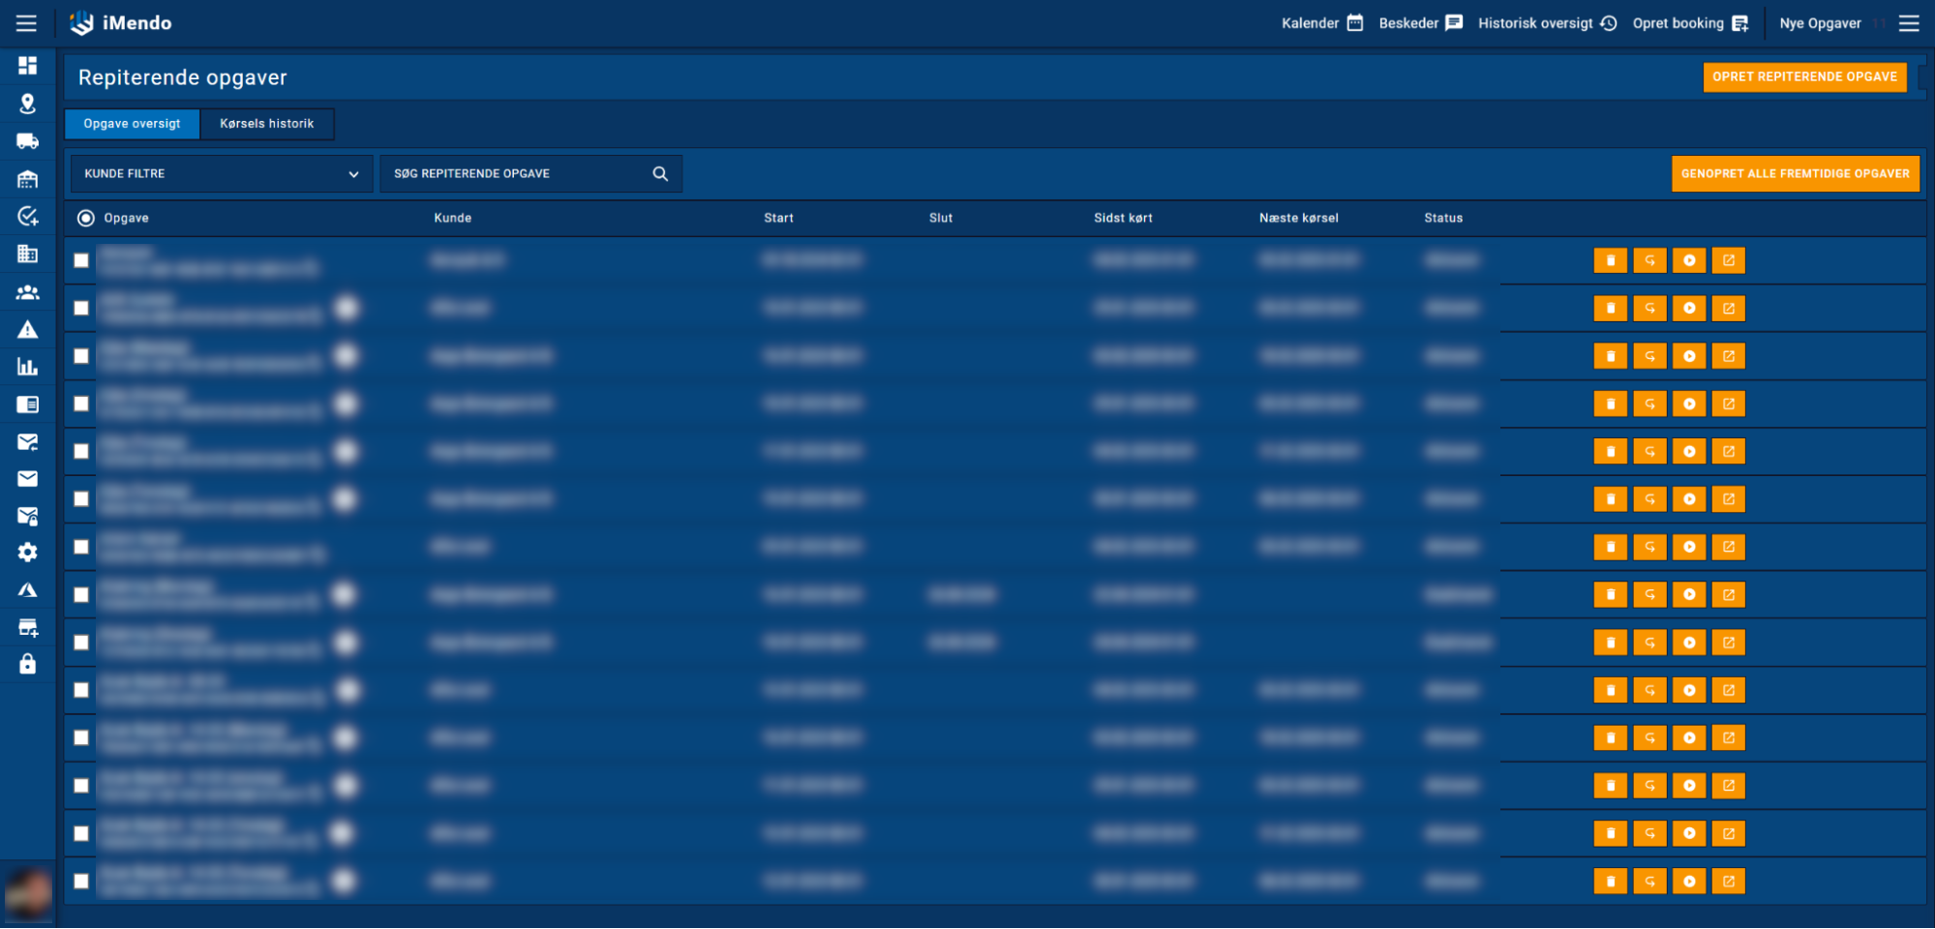
Task: Tick the checkbox on the first task row
Action: (81, 260)
